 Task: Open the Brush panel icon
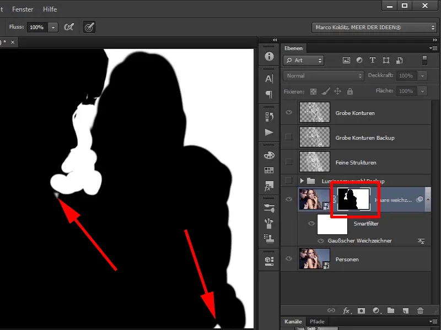pos(269,224)
